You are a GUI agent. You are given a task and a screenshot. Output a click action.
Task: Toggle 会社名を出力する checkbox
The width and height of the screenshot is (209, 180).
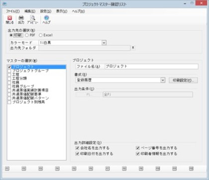point(77,148)
